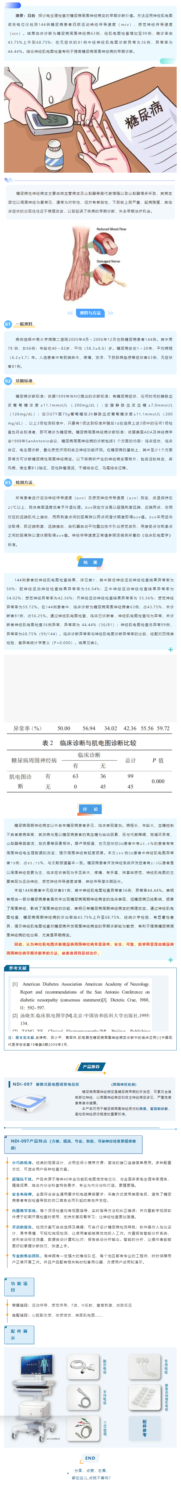Click the 检测方法 subsection title

click(x=24, y=483)
